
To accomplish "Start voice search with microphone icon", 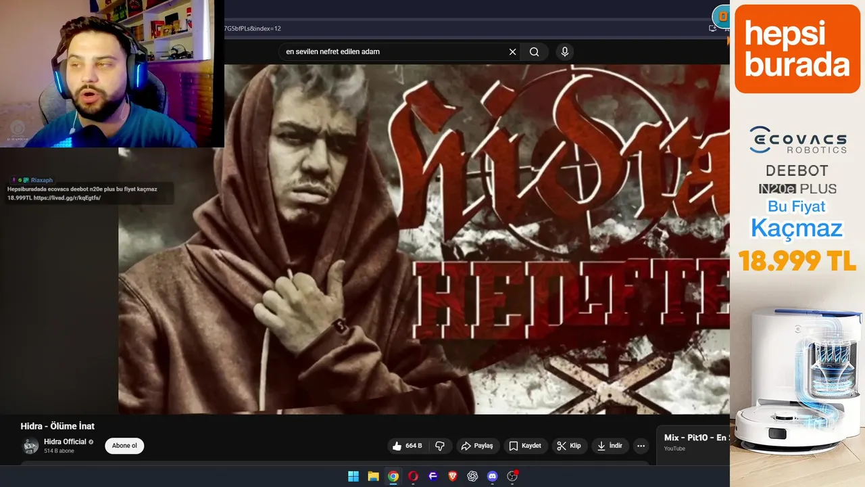I will 565,52.
